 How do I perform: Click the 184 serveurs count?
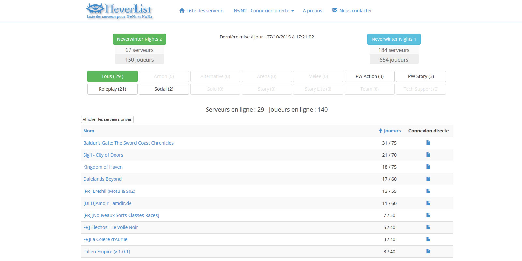394,50
